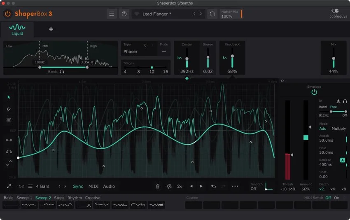350x220 pixels.
Task: Click the Feedback modulation wave icon
Action: 225,58
